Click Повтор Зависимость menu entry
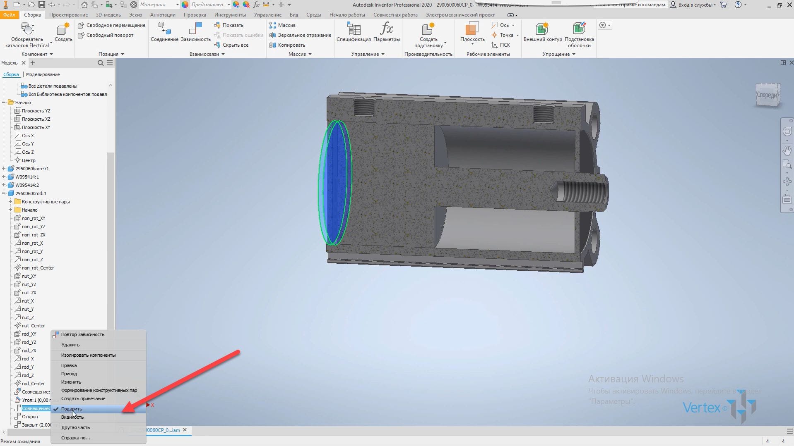The width and height of the screenshot is (794, 446). 99,334
